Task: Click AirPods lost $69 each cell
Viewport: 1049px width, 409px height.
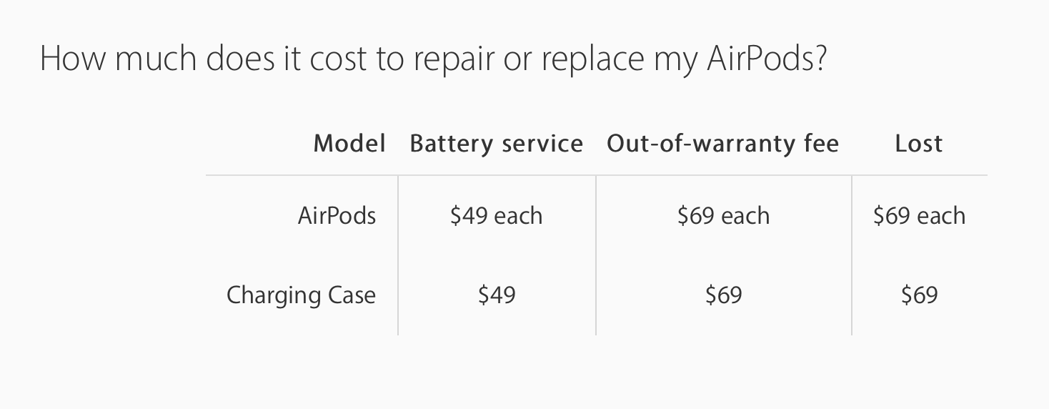Action: tap(920, 215)
